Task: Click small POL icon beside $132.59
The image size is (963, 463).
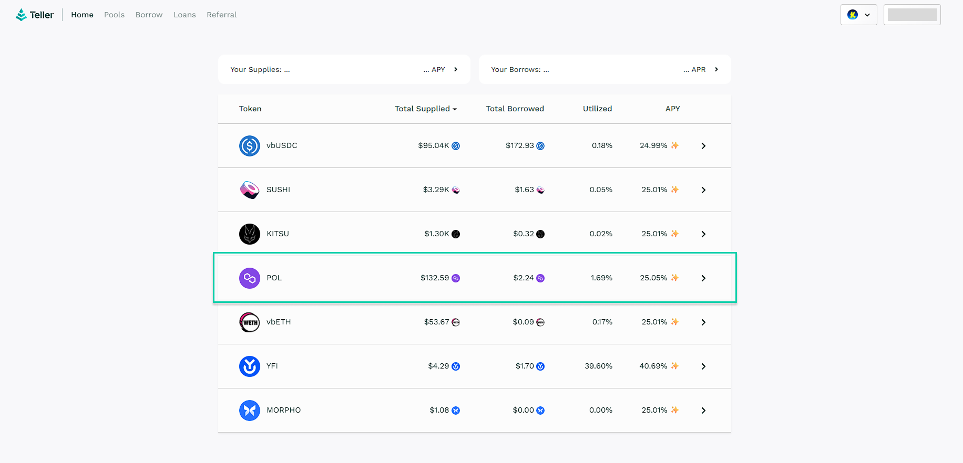Action: click(x=456, y=278)
